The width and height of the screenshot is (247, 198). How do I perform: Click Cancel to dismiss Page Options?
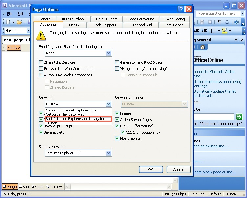coord(178,170)
